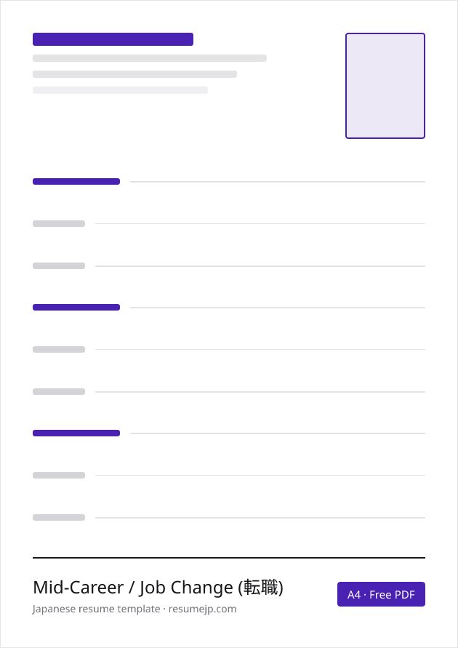Click the Japanese resume template · resumejp.com caption
This screenshot has width=458, height=648.
(x=134, y=609)
